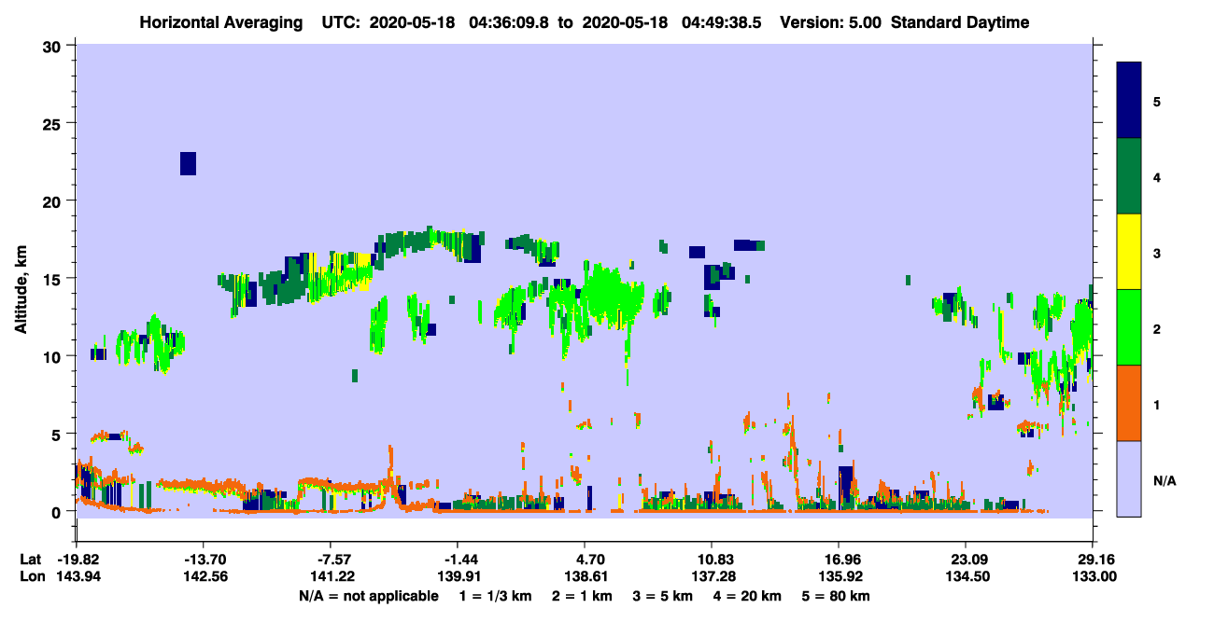Click colorbar label 3

click(1157, 254)
